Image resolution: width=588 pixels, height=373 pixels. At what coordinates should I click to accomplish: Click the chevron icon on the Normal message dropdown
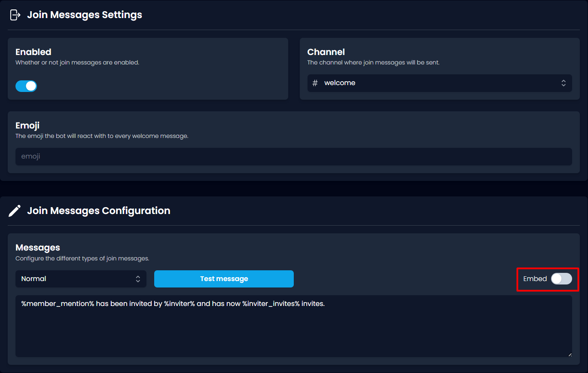(x=137, y=278)
